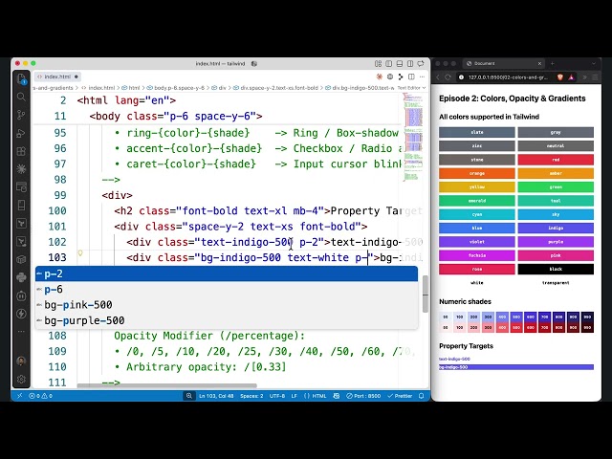Open the Spaces: 2 indentation selector
This screenshot has height=459, width=612.
click(x=251, y=396)
